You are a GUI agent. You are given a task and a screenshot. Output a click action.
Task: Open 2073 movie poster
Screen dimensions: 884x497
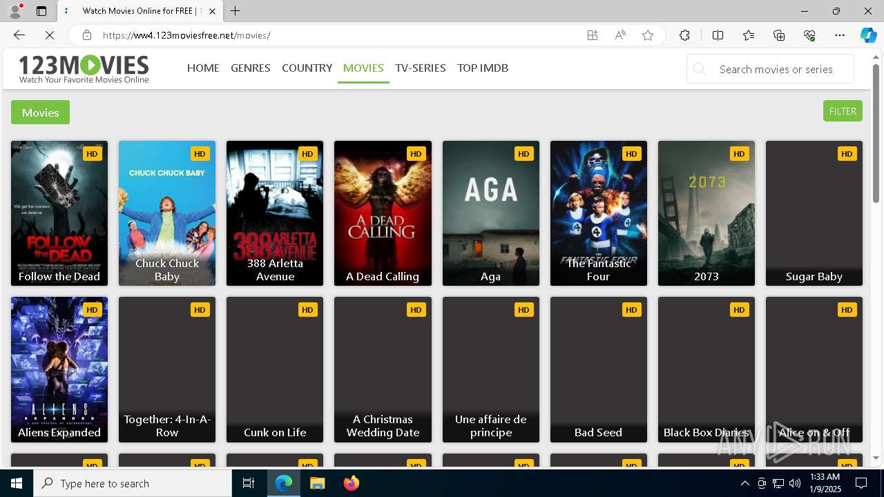(x=707, y=213)
